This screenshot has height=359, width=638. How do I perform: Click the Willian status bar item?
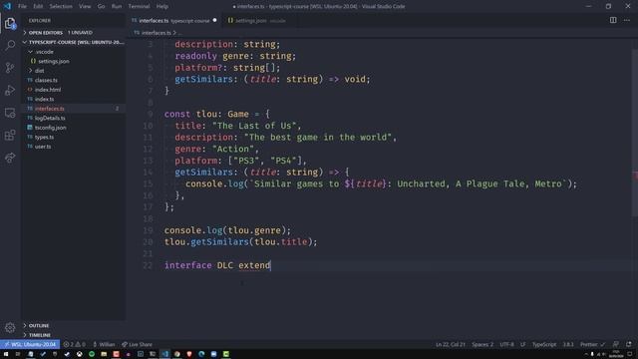point(104,344)
